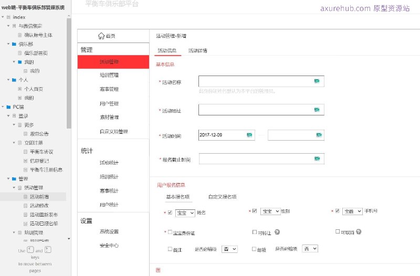Click the green icon in 活动名称 field

(317, 81)
